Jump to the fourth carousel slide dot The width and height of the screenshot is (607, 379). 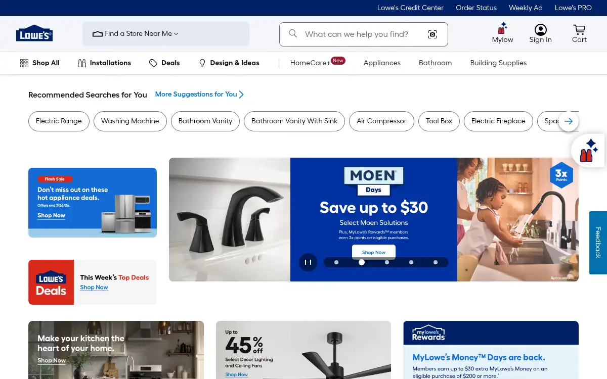(x=411, y=262)
